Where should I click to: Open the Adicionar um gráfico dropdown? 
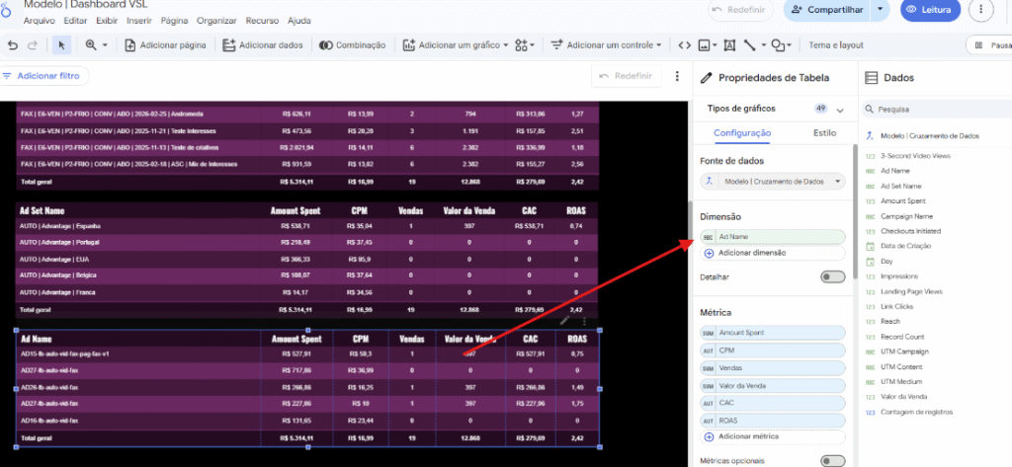coord(456,44)
